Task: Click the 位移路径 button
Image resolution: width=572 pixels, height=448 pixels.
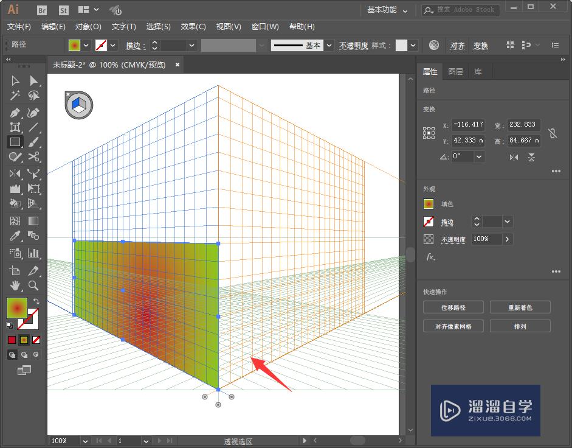Action: pos(453,307)
